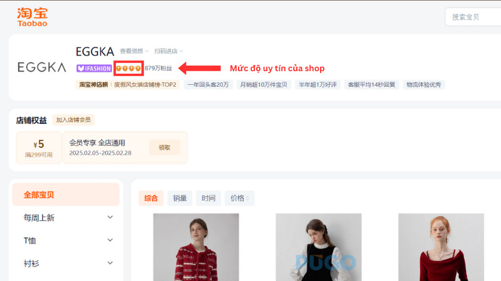Screen dimensions: 501x281
Task: Click the Taobao logo
Action: pyautogui.click(x=33, y=17)
